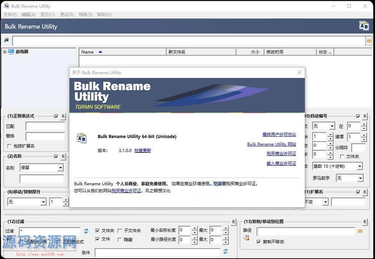Click the R reset button for (11)扩展名
Screen dimensions: 375x259
pyautogui.click(x=365, y=192)
